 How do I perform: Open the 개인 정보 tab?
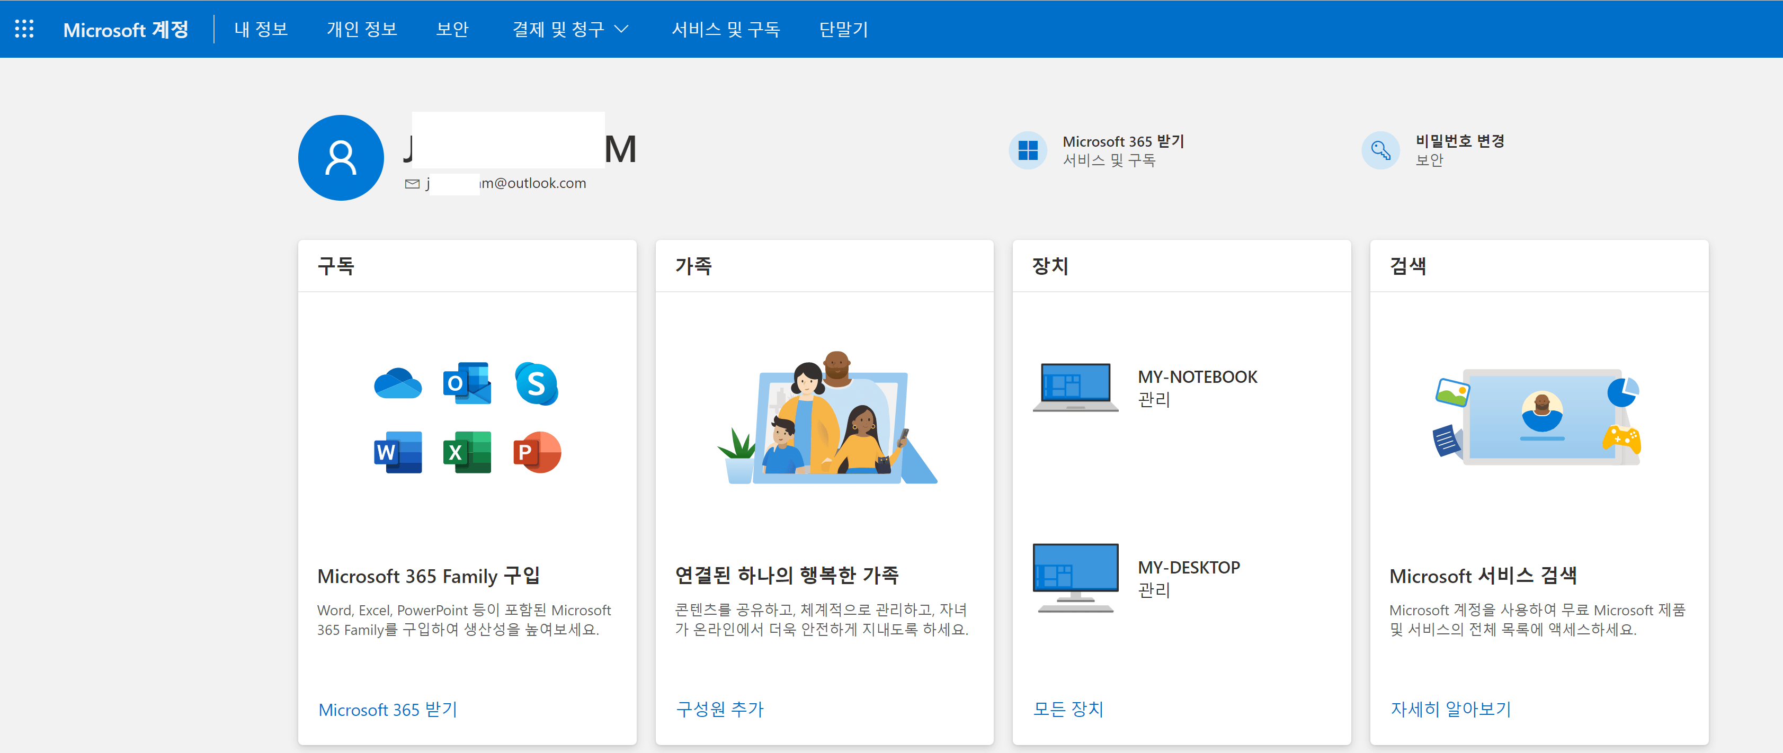pos(362,29)
